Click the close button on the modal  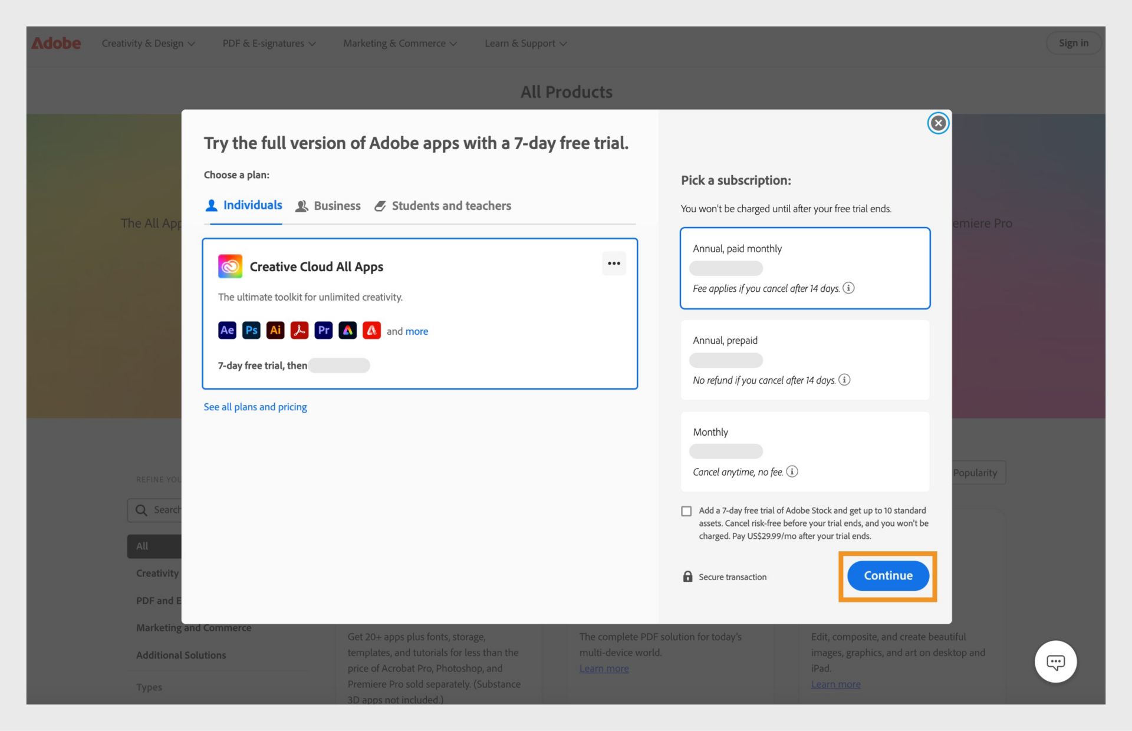click(937, 124)
